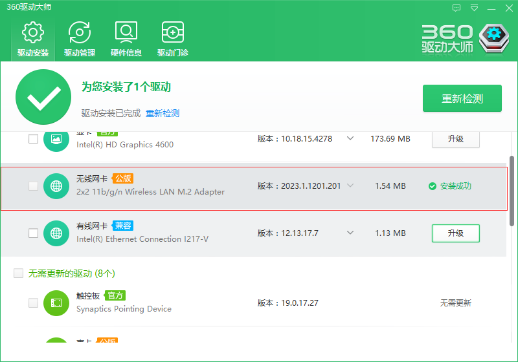Toggle the 无线网卡 row checkbox
Viewport: 518px width, 362px height.
coord(34,186)
